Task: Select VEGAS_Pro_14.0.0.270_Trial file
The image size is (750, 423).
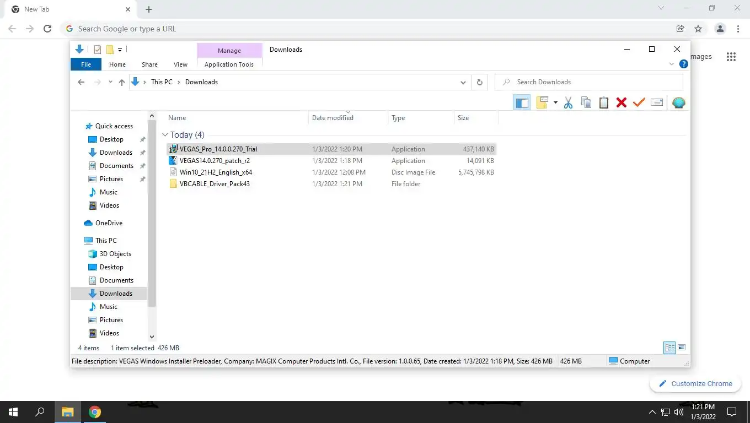Action: coord(331,149)
